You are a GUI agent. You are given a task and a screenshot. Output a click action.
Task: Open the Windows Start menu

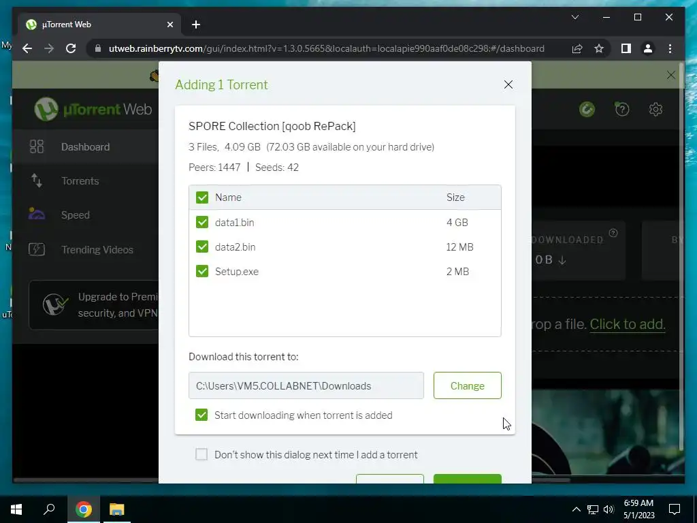(16, 509)
